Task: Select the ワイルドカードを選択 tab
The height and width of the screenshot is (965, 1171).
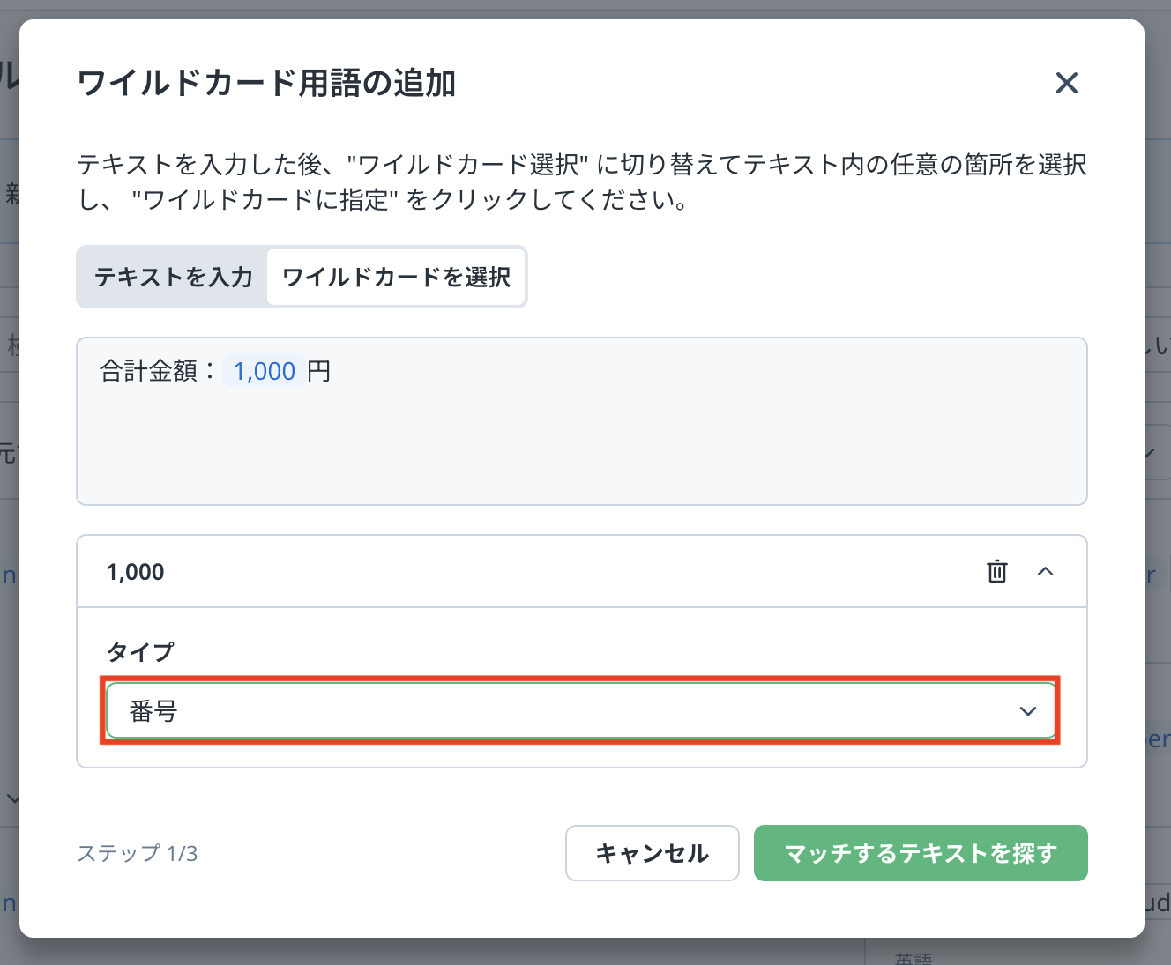Action: [396, 278]
